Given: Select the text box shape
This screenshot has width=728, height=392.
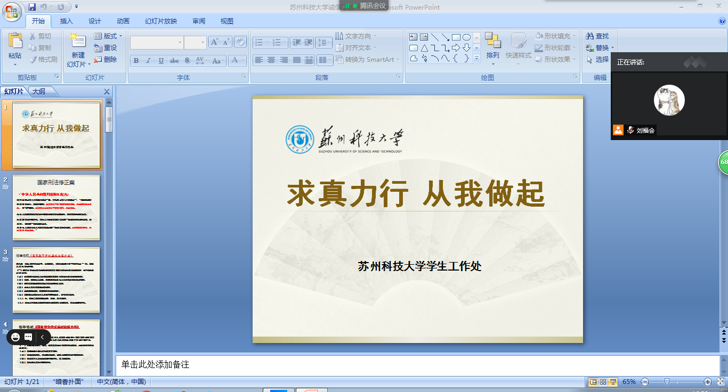Looking at the screenshot, I should click(414, 37).
